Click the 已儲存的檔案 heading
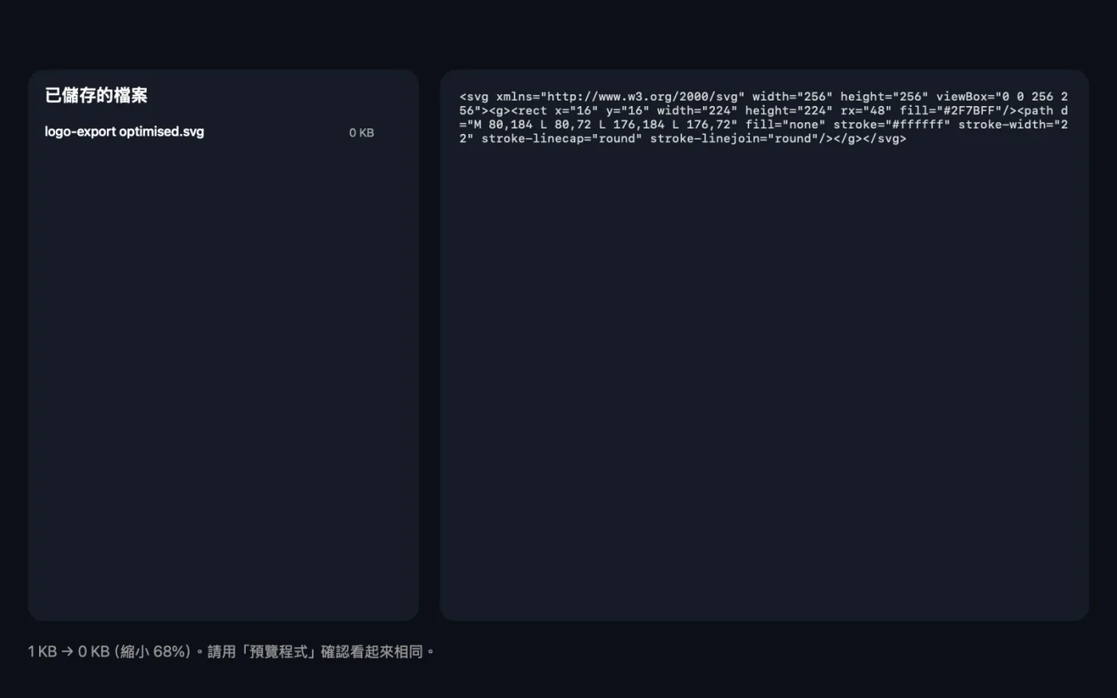The height and width of the screenshot is (698, 1117). click(x=96, y=96)
